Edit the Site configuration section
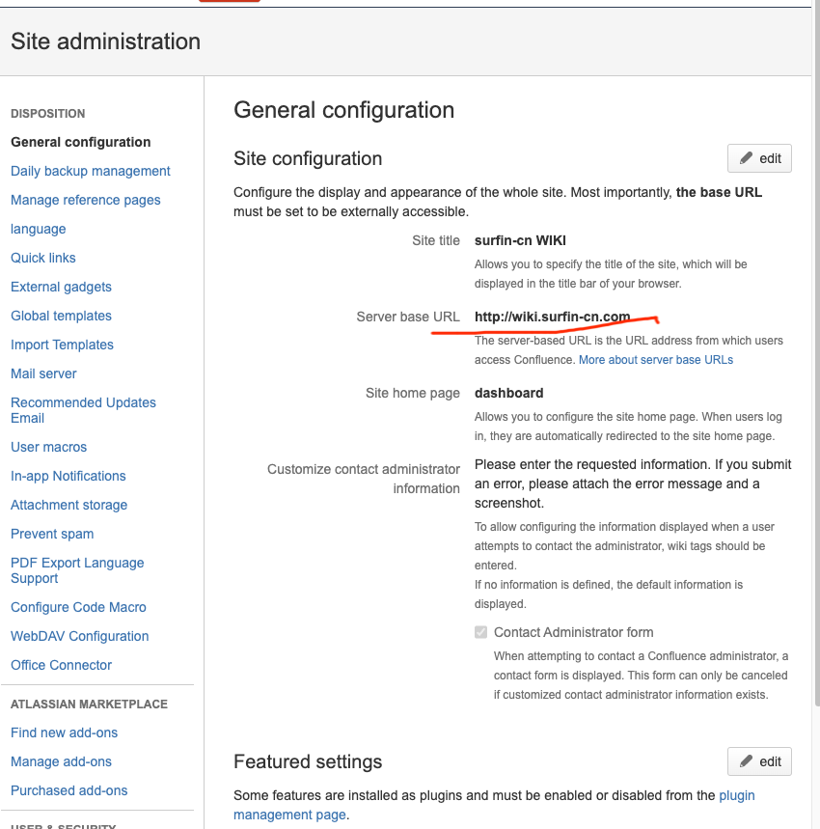Viewport: 820px width, 829px height. [759, 158]
